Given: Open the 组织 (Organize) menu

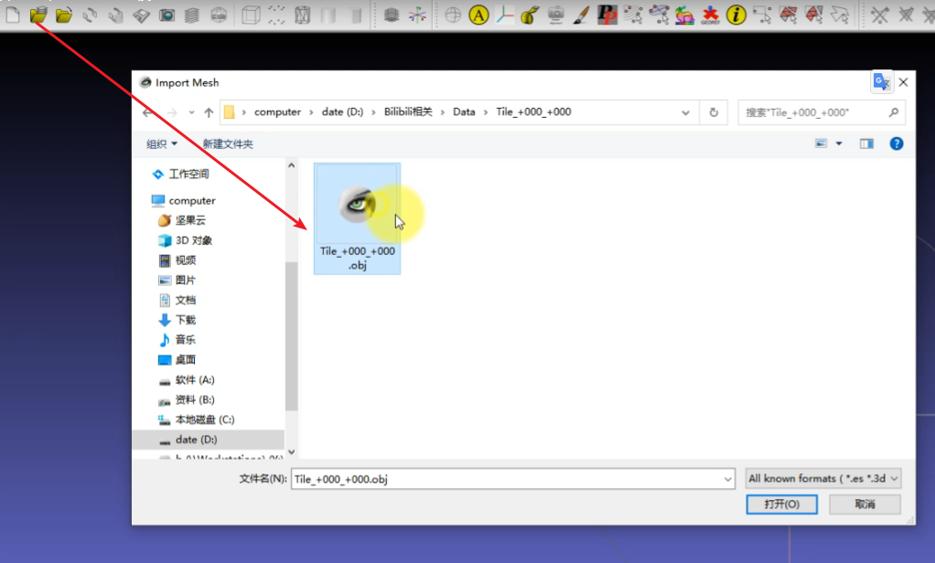Looking at the screenshot, I should (x=162, y=143).
